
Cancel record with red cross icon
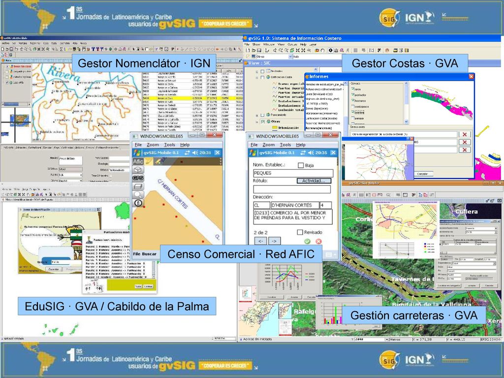coord(318,241)
